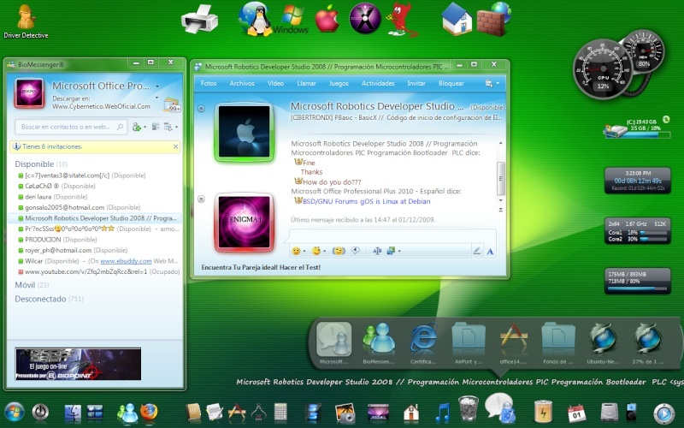Click Bloquear in chat toolbar
The image size is (684, 428).
coord(451,83)
